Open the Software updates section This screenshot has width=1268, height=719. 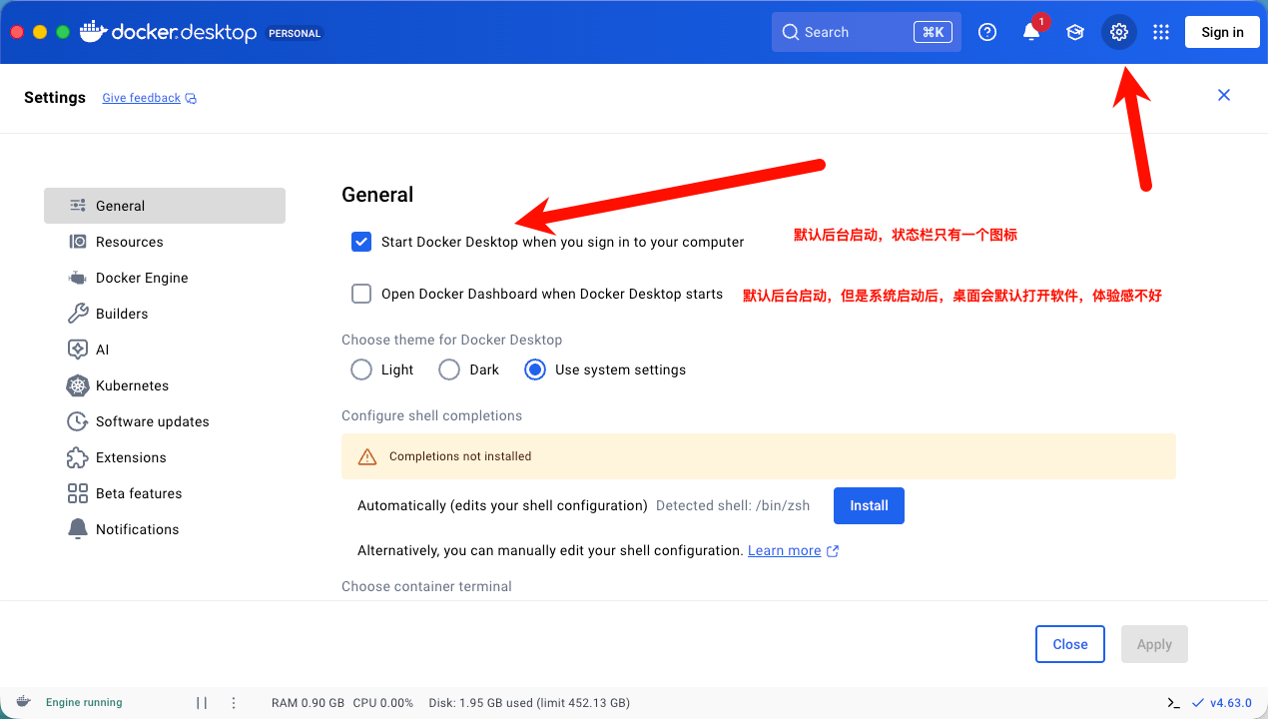165,421
